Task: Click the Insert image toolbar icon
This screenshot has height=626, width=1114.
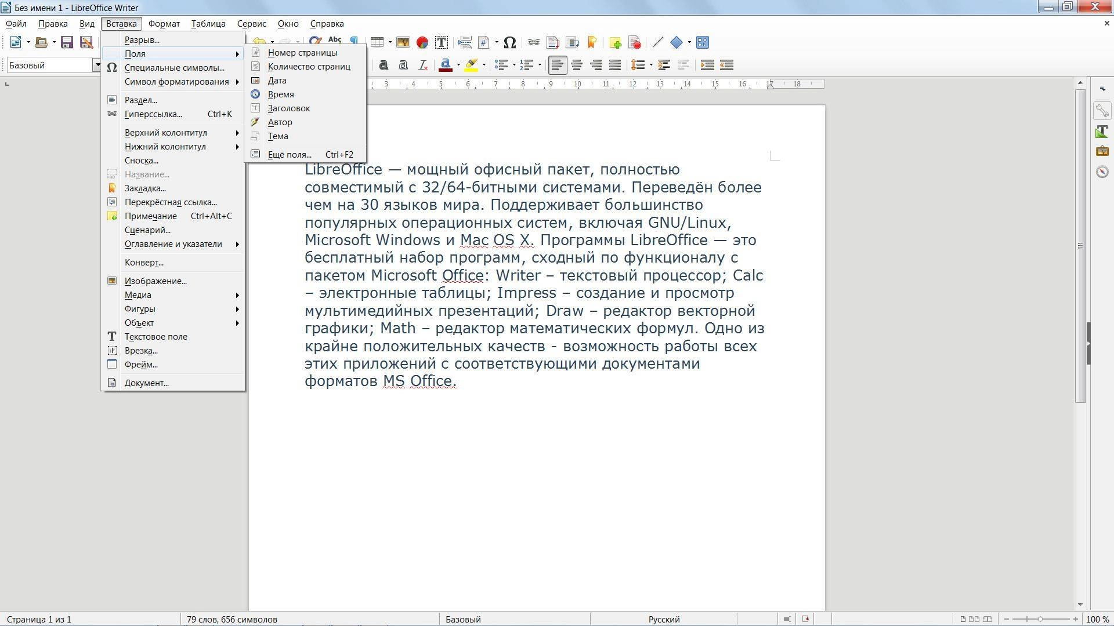Action: (x=403, y=42)
